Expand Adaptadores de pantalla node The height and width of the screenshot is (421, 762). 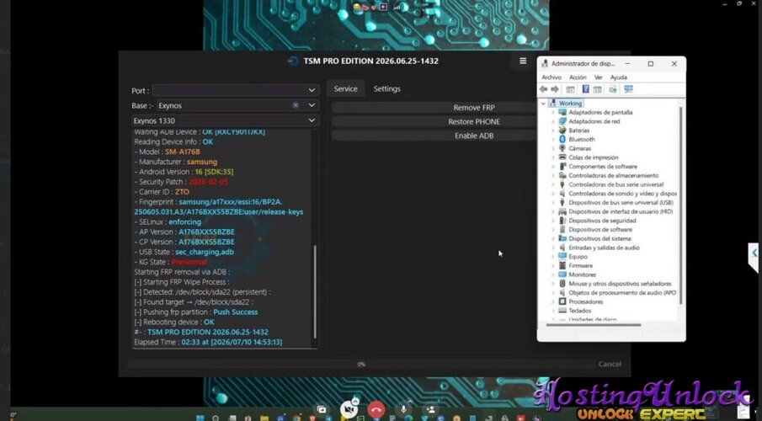pos(553,112)
